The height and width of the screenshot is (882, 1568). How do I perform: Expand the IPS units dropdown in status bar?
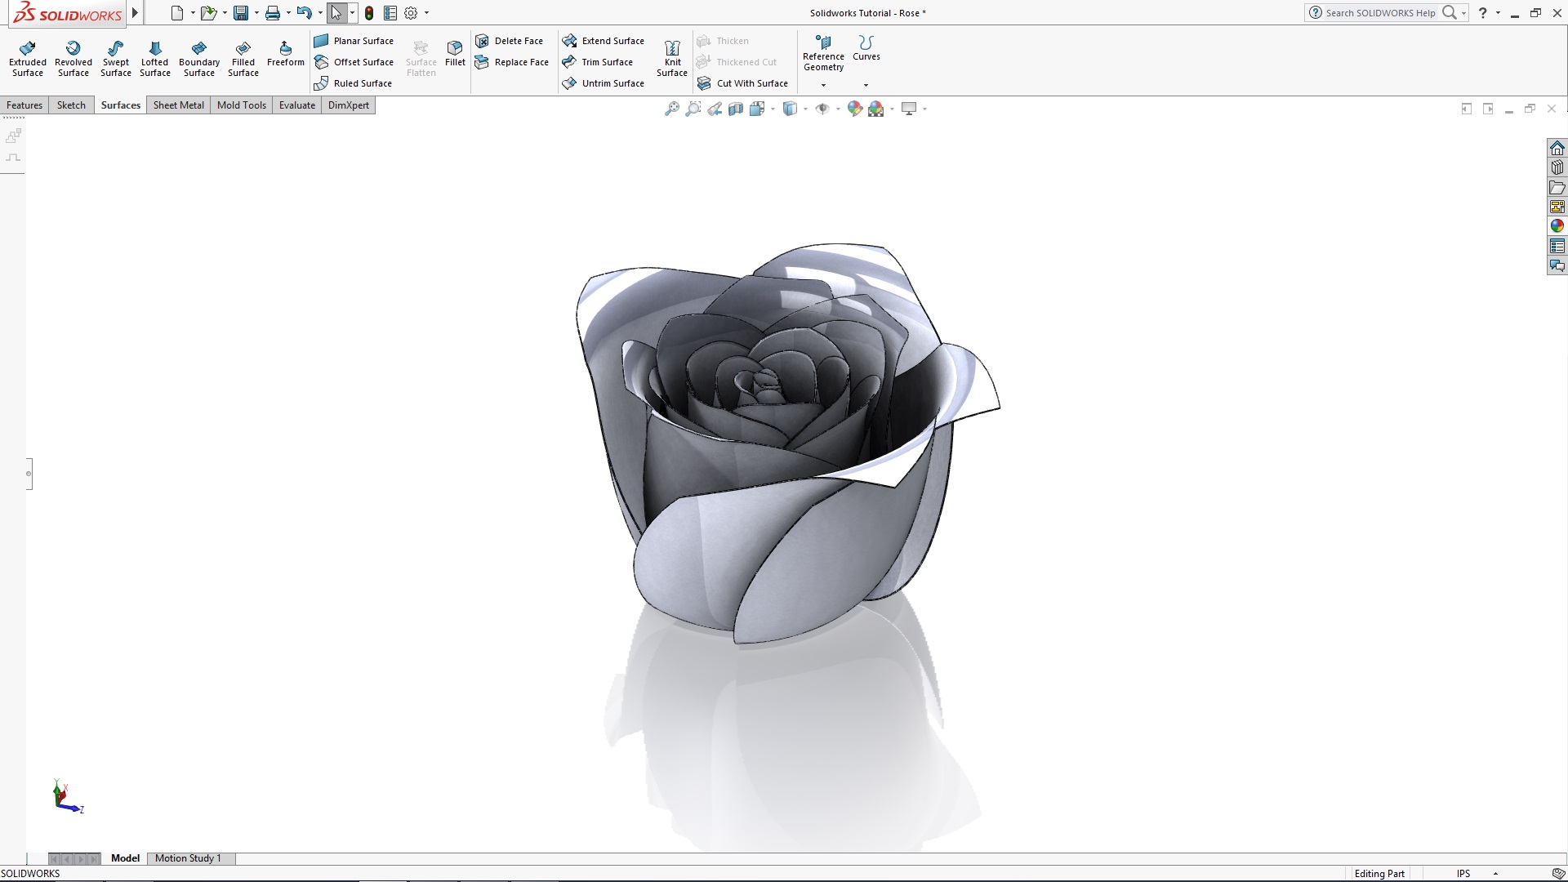coord(1494,873)
